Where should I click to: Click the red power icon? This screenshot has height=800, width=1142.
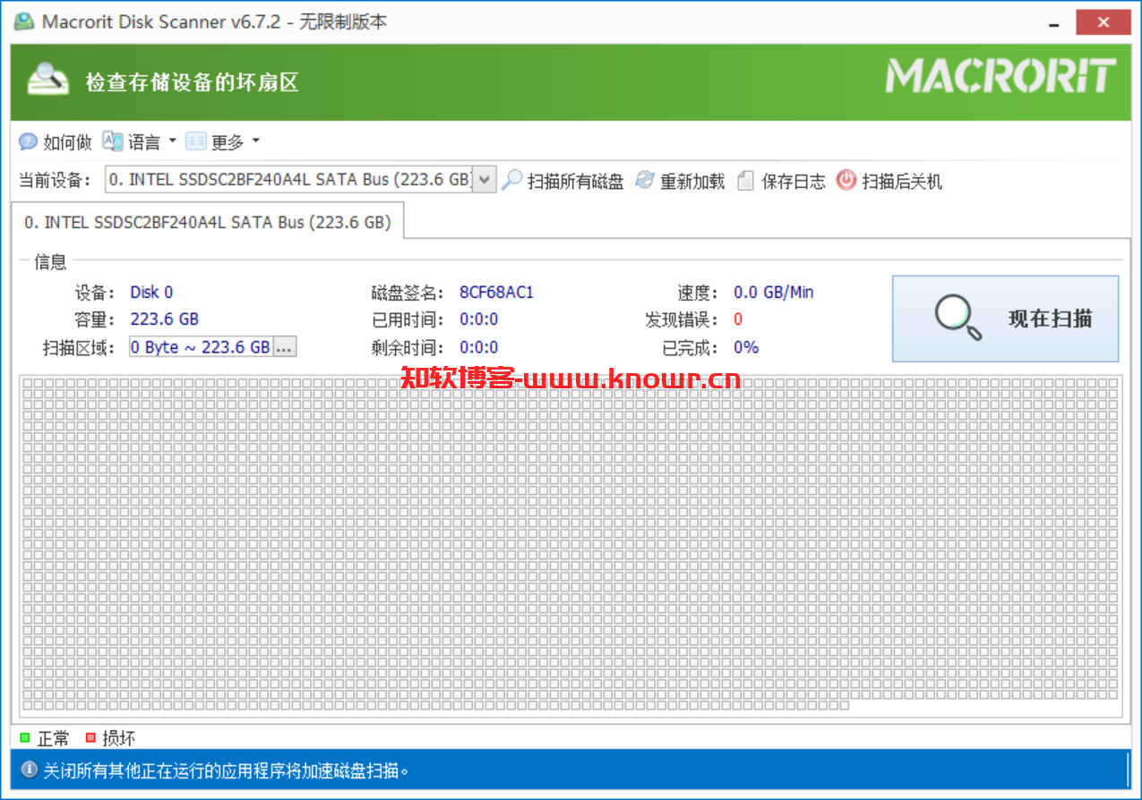846,180
